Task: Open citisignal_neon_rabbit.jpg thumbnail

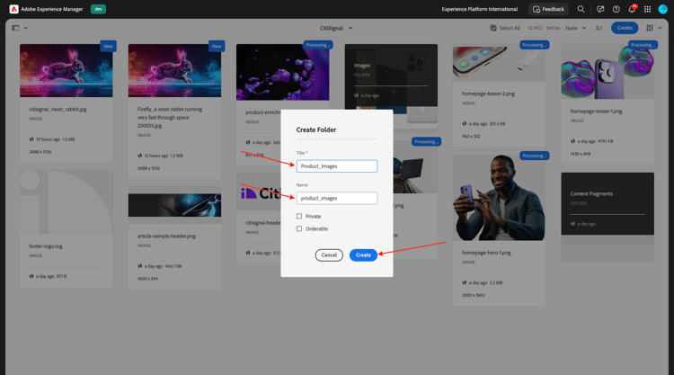Action: 67,70
